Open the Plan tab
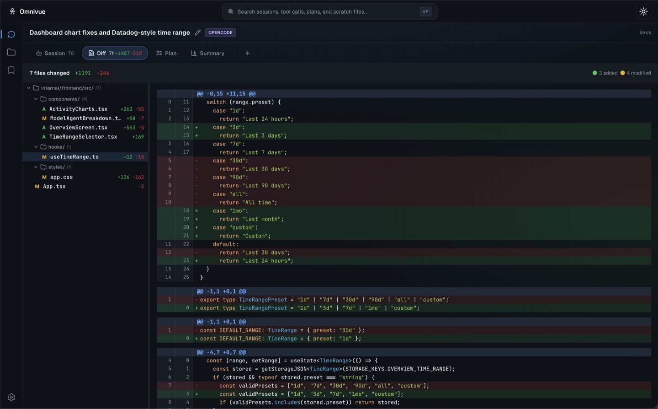This screenshot has height=409, width=658. pyautogui.click(x=166, y=53)
